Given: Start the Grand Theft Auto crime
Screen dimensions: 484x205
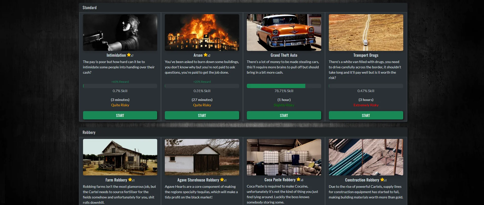Looking at the screenshot, I should 284,115.
